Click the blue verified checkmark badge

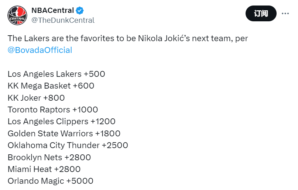(x=80, y=10)
